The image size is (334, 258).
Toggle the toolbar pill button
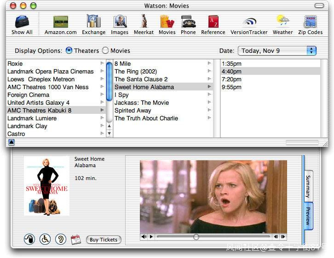tap(319, 6)
